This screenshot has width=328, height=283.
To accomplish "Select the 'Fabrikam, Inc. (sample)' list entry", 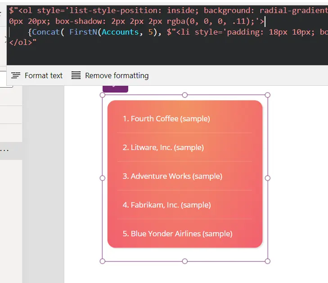I will [167, 205].
